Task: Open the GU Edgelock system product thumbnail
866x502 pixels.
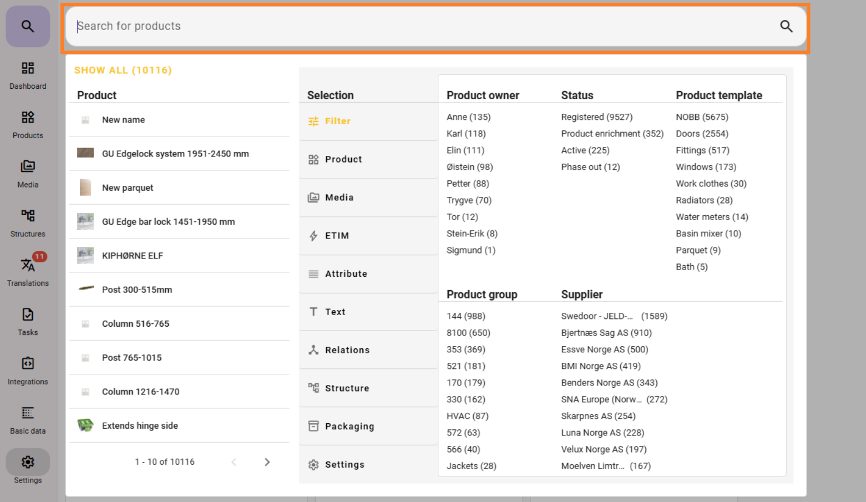Action: [x=85, y=153]
